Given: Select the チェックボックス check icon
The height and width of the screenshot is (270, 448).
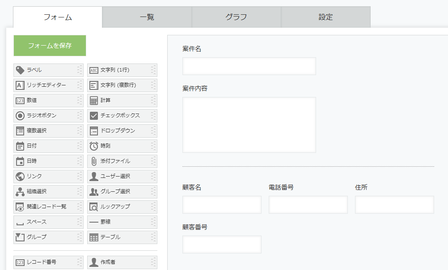Looking at the screenshot, I should pos(94,116).
